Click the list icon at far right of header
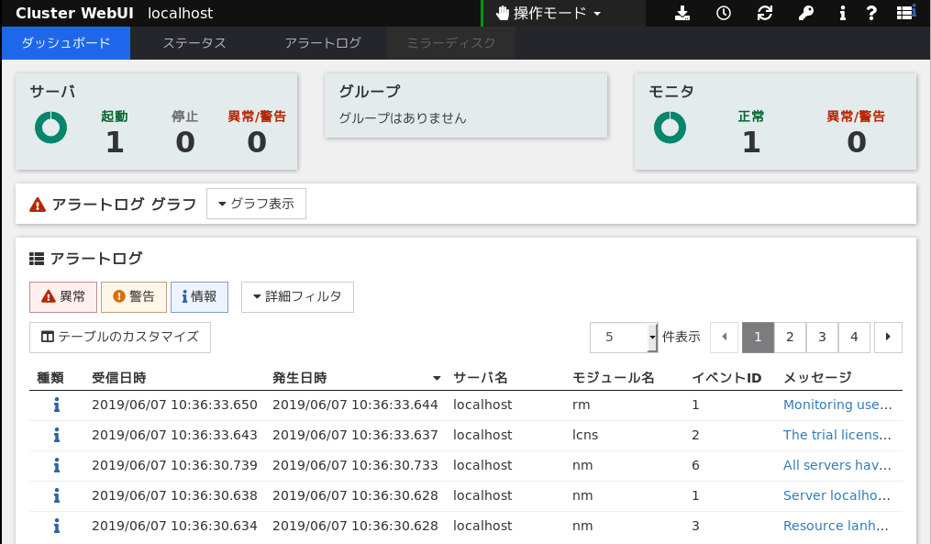931x544 pixels. (x=906, y=13)
